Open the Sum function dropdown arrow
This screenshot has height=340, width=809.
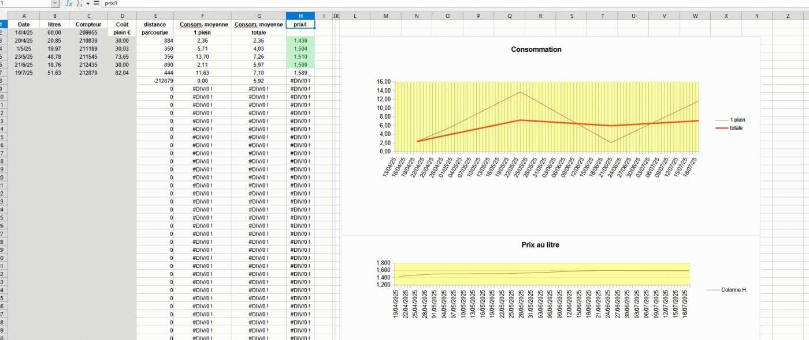(x=88, y=3)
